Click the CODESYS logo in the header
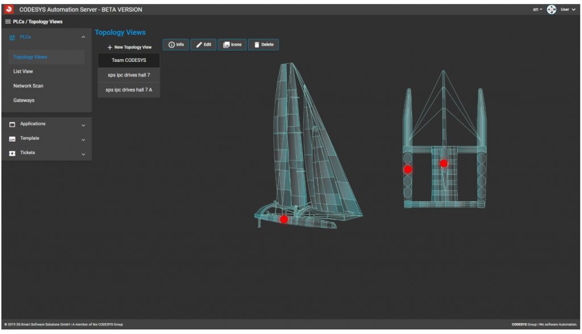Screen dimensions: 582x334 tap(8, 10)
